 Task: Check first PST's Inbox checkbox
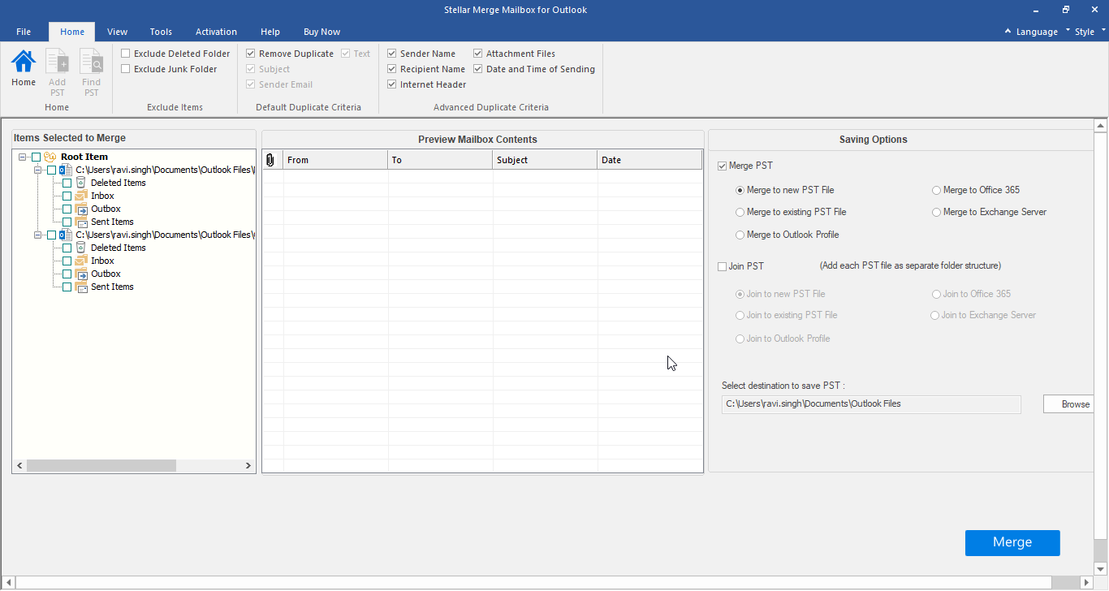(67, 196)
